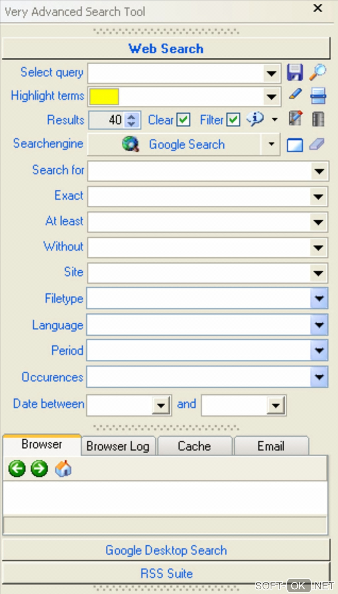338x594 pixels.
Task: Switch to the Browser Log tab
Action: click(x=118, y=446)
